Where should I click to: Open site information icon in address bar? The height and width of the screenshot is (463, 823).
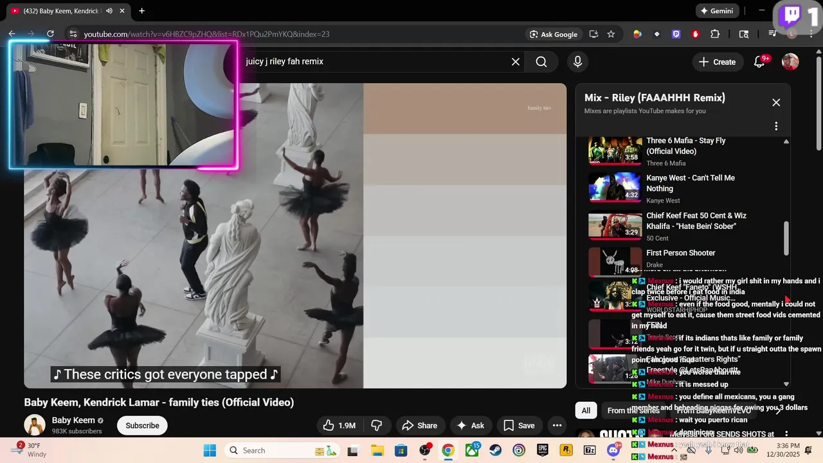click(x=73, y=34)
